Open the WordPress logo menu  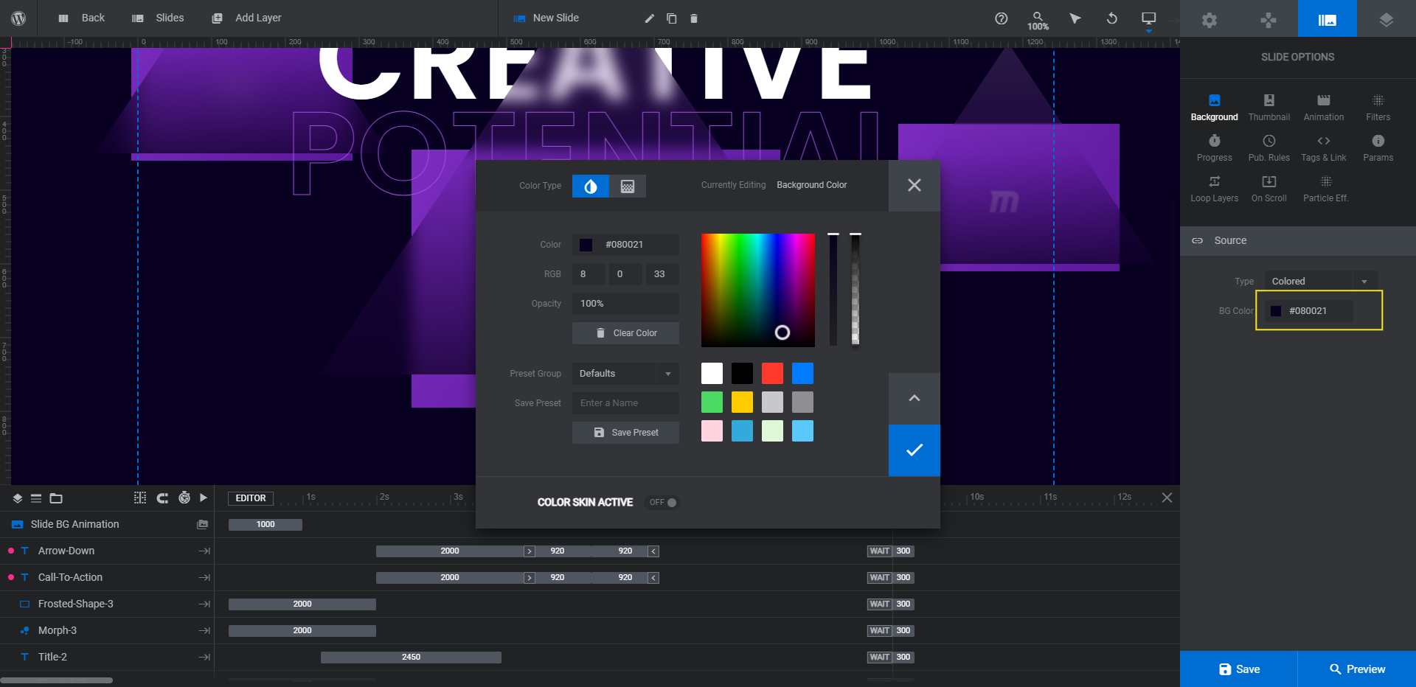tap(18, 18)
